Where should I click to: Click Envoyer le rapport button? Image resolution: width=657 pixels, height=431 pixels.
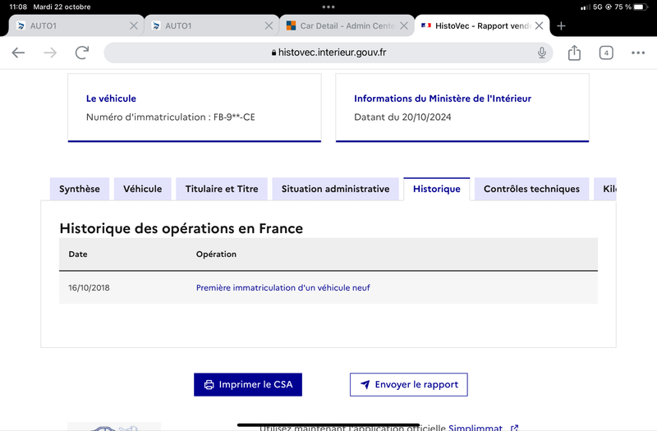408,384
